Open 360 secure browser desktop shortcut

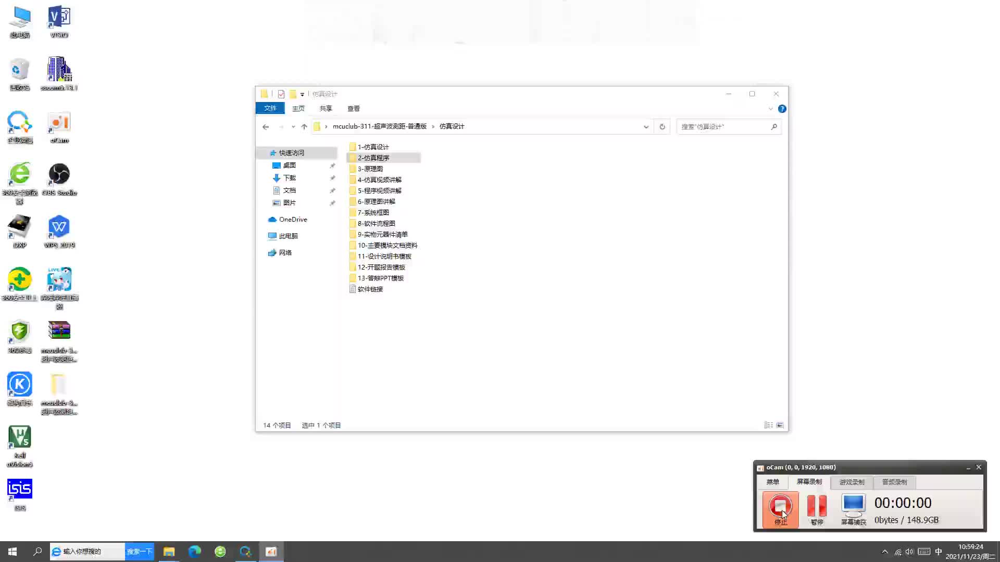tap(20, 183)
